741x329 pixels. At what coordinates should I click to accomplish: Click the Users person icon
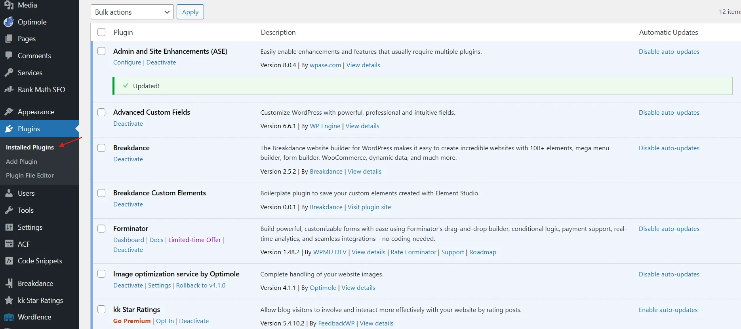pos(9,193)
